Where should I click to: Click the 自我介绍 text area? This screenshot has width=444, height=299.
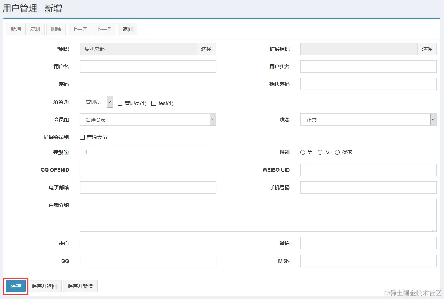tap(258, 215)
